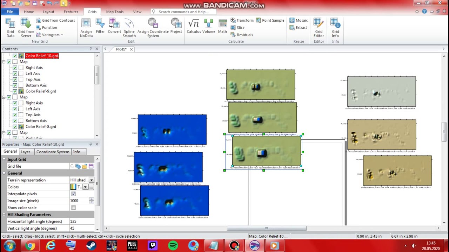Select Grid from Contours
449x252 pixels.
tap(55, 20)
